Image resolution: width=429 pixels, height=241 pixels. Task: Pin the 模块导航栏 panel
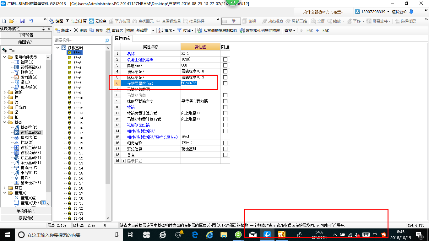click(x=44, y=29)
